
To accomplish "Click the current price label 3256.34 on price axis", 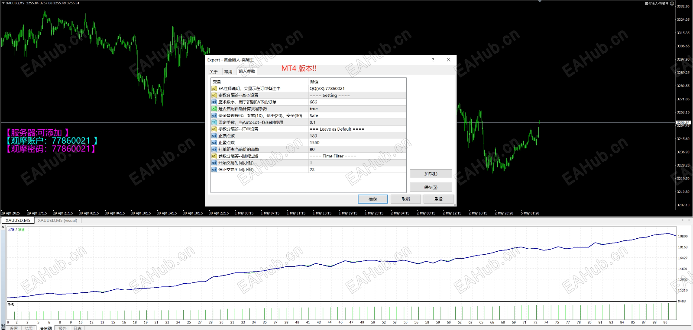I will click(x=683, y=122).
